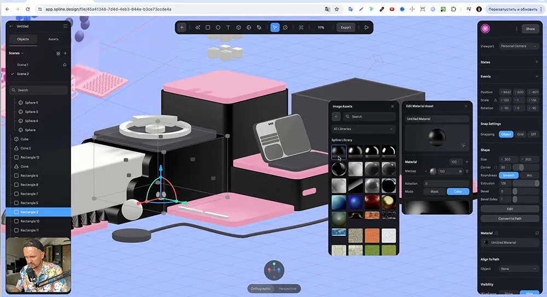Go back using the left panel arrow

click(11, 26)
